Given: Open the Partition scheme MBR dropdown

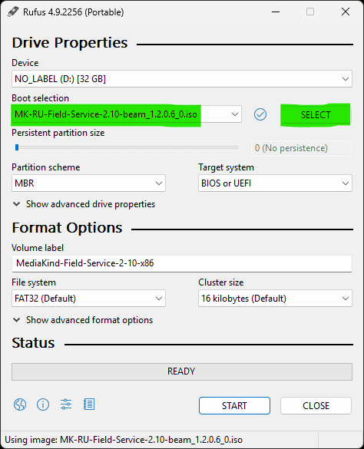Looking at the screenshot, I should pyautogui.click(x=88, y=183).
